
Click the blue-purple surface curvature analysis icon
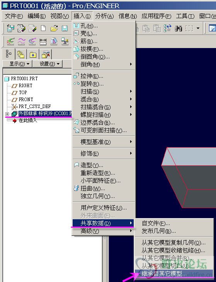(x=32, y=41)
